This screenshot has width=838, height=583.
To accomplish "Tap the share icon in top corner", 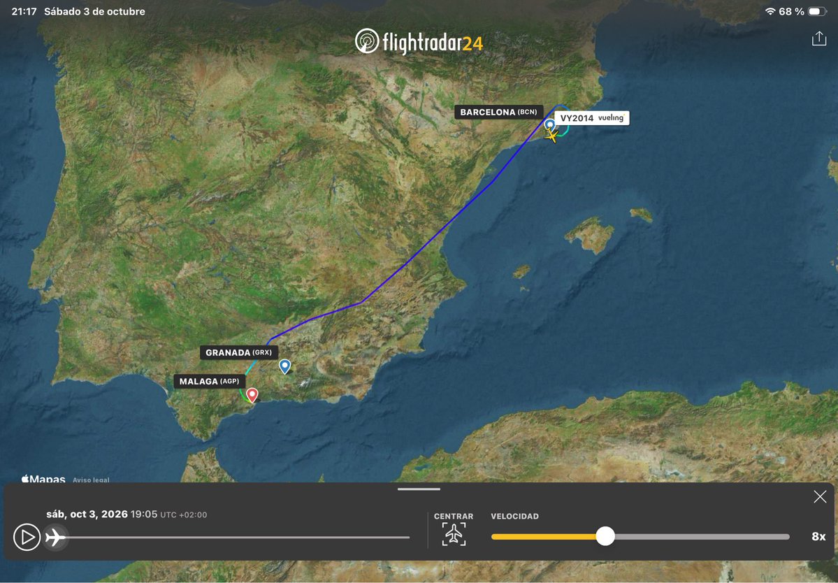I will tap(818, 38).
